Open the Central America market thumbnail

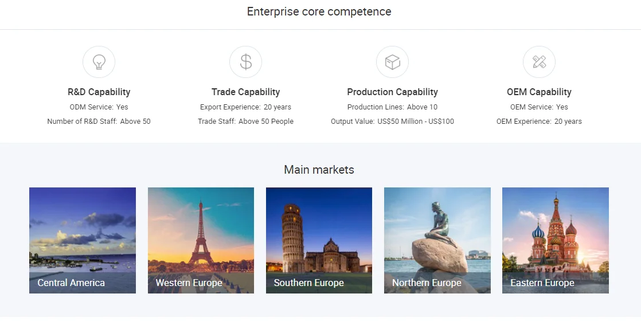[x=83, y=240]
